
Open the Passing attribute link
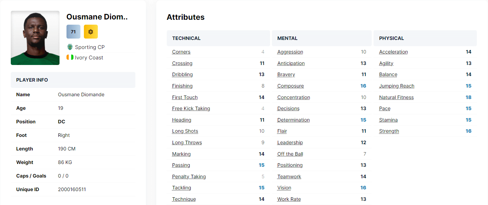pyautogui.click(x=181, y=165)
